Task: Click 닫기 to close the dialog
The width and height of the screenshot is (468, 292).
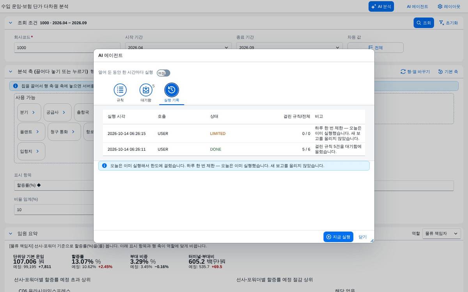Action: (x=363, y=237)
